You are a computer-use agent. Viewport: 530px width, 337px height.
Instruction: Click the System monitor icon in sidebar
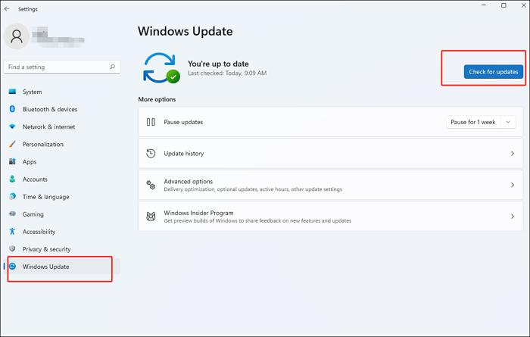pos(13,92)
